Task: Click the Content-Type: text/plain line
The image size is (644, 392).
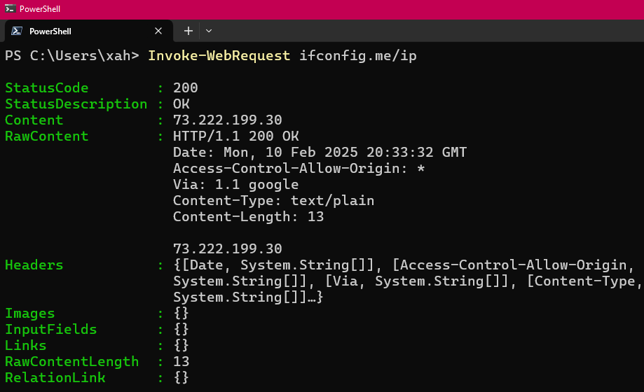Action: pyautogui.click(x=273, y=201)
